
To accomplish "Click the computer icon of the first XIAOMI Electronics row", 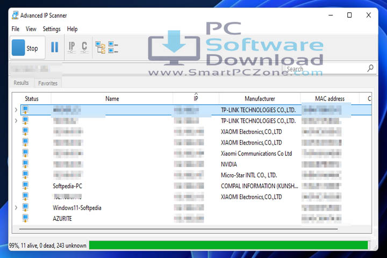I will tap(25, 132).
